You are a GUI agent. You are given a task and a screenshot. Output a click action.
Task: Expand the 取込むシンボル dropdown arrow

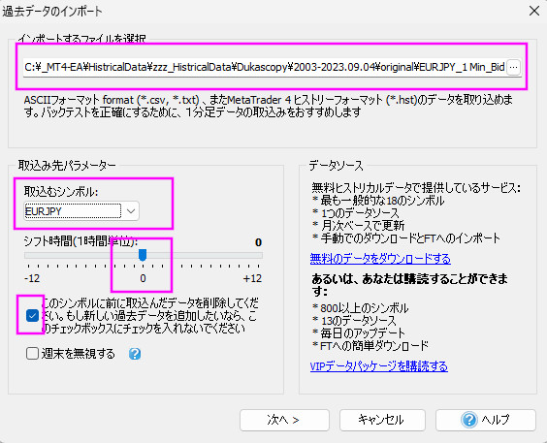(x=131, y=211)
